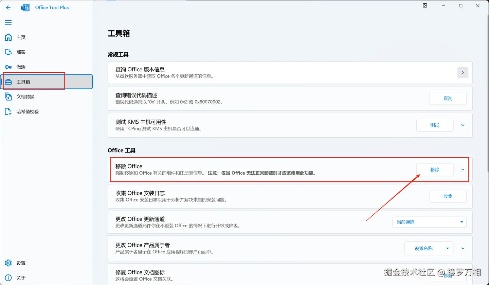Open the command window icon in title bar
The width and height of the screenshot is (489, 285).
point(425,5)
